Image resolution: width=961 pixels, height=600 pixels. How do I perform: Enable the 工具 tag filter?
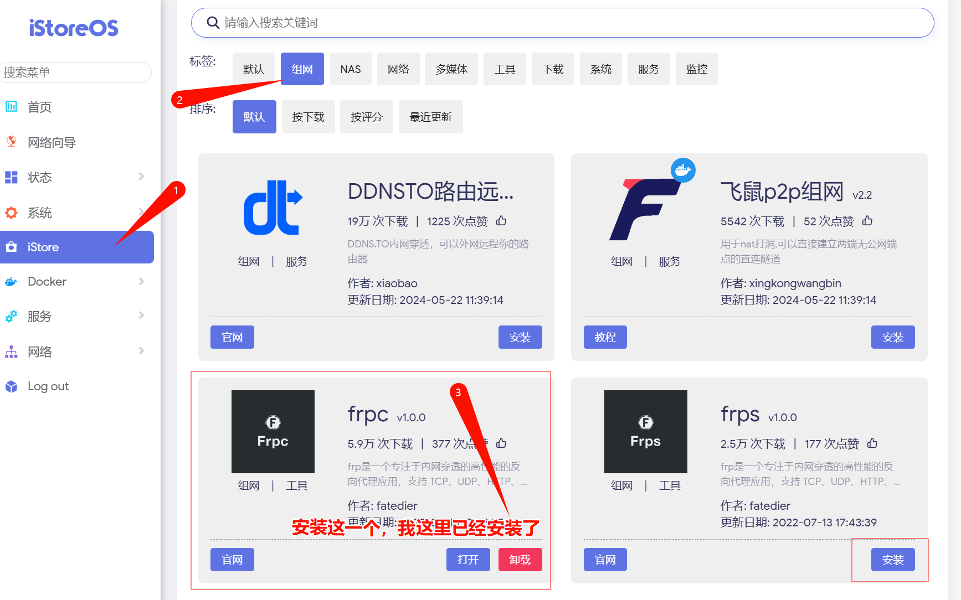505,69
